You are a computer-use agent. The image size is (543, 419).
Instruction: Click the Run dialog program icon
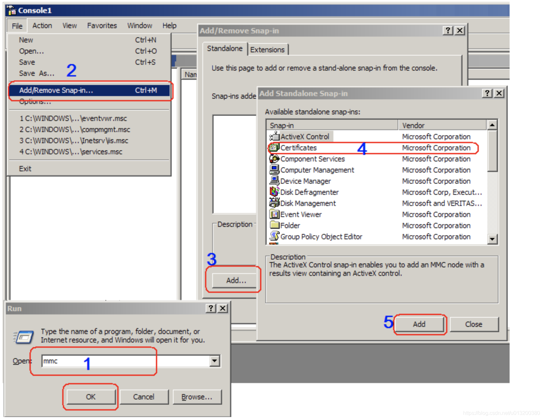point(24,337)
